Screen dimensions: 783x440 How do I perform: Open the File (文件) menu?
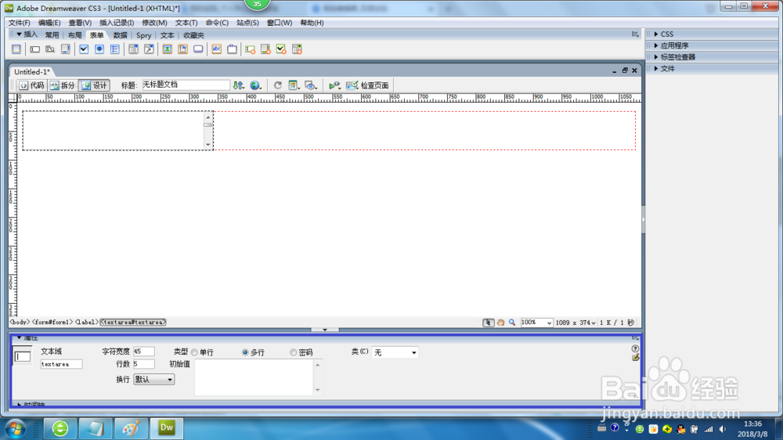coord(19,23)
